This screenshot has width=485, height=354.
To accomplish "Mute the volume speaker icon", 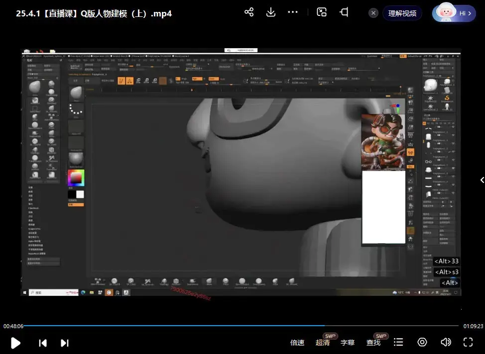I will point(446,342).
